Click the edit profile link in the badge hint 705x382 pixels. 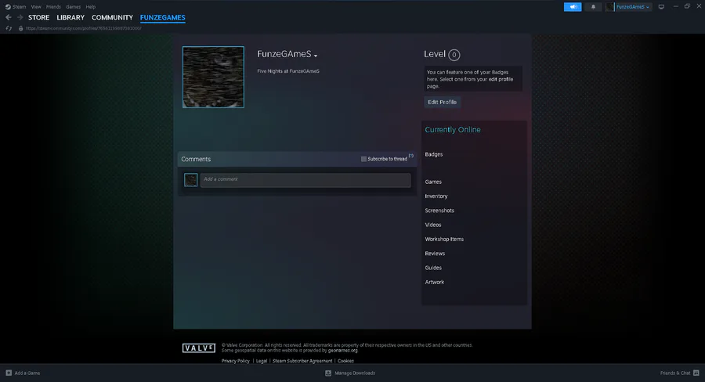coord(501,79)
